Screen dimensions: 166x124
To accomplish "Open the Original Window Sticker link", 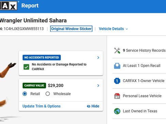I will tap(71, 29).
